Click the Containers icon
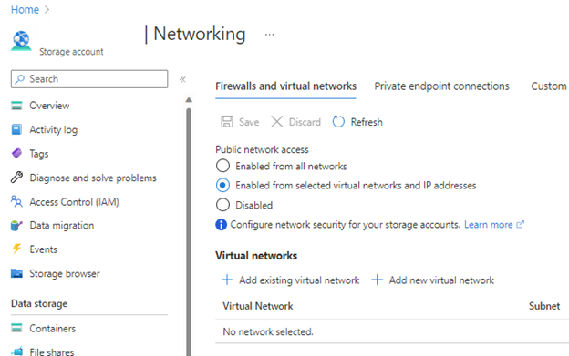569x356 pixels. (x=16, y=328)
